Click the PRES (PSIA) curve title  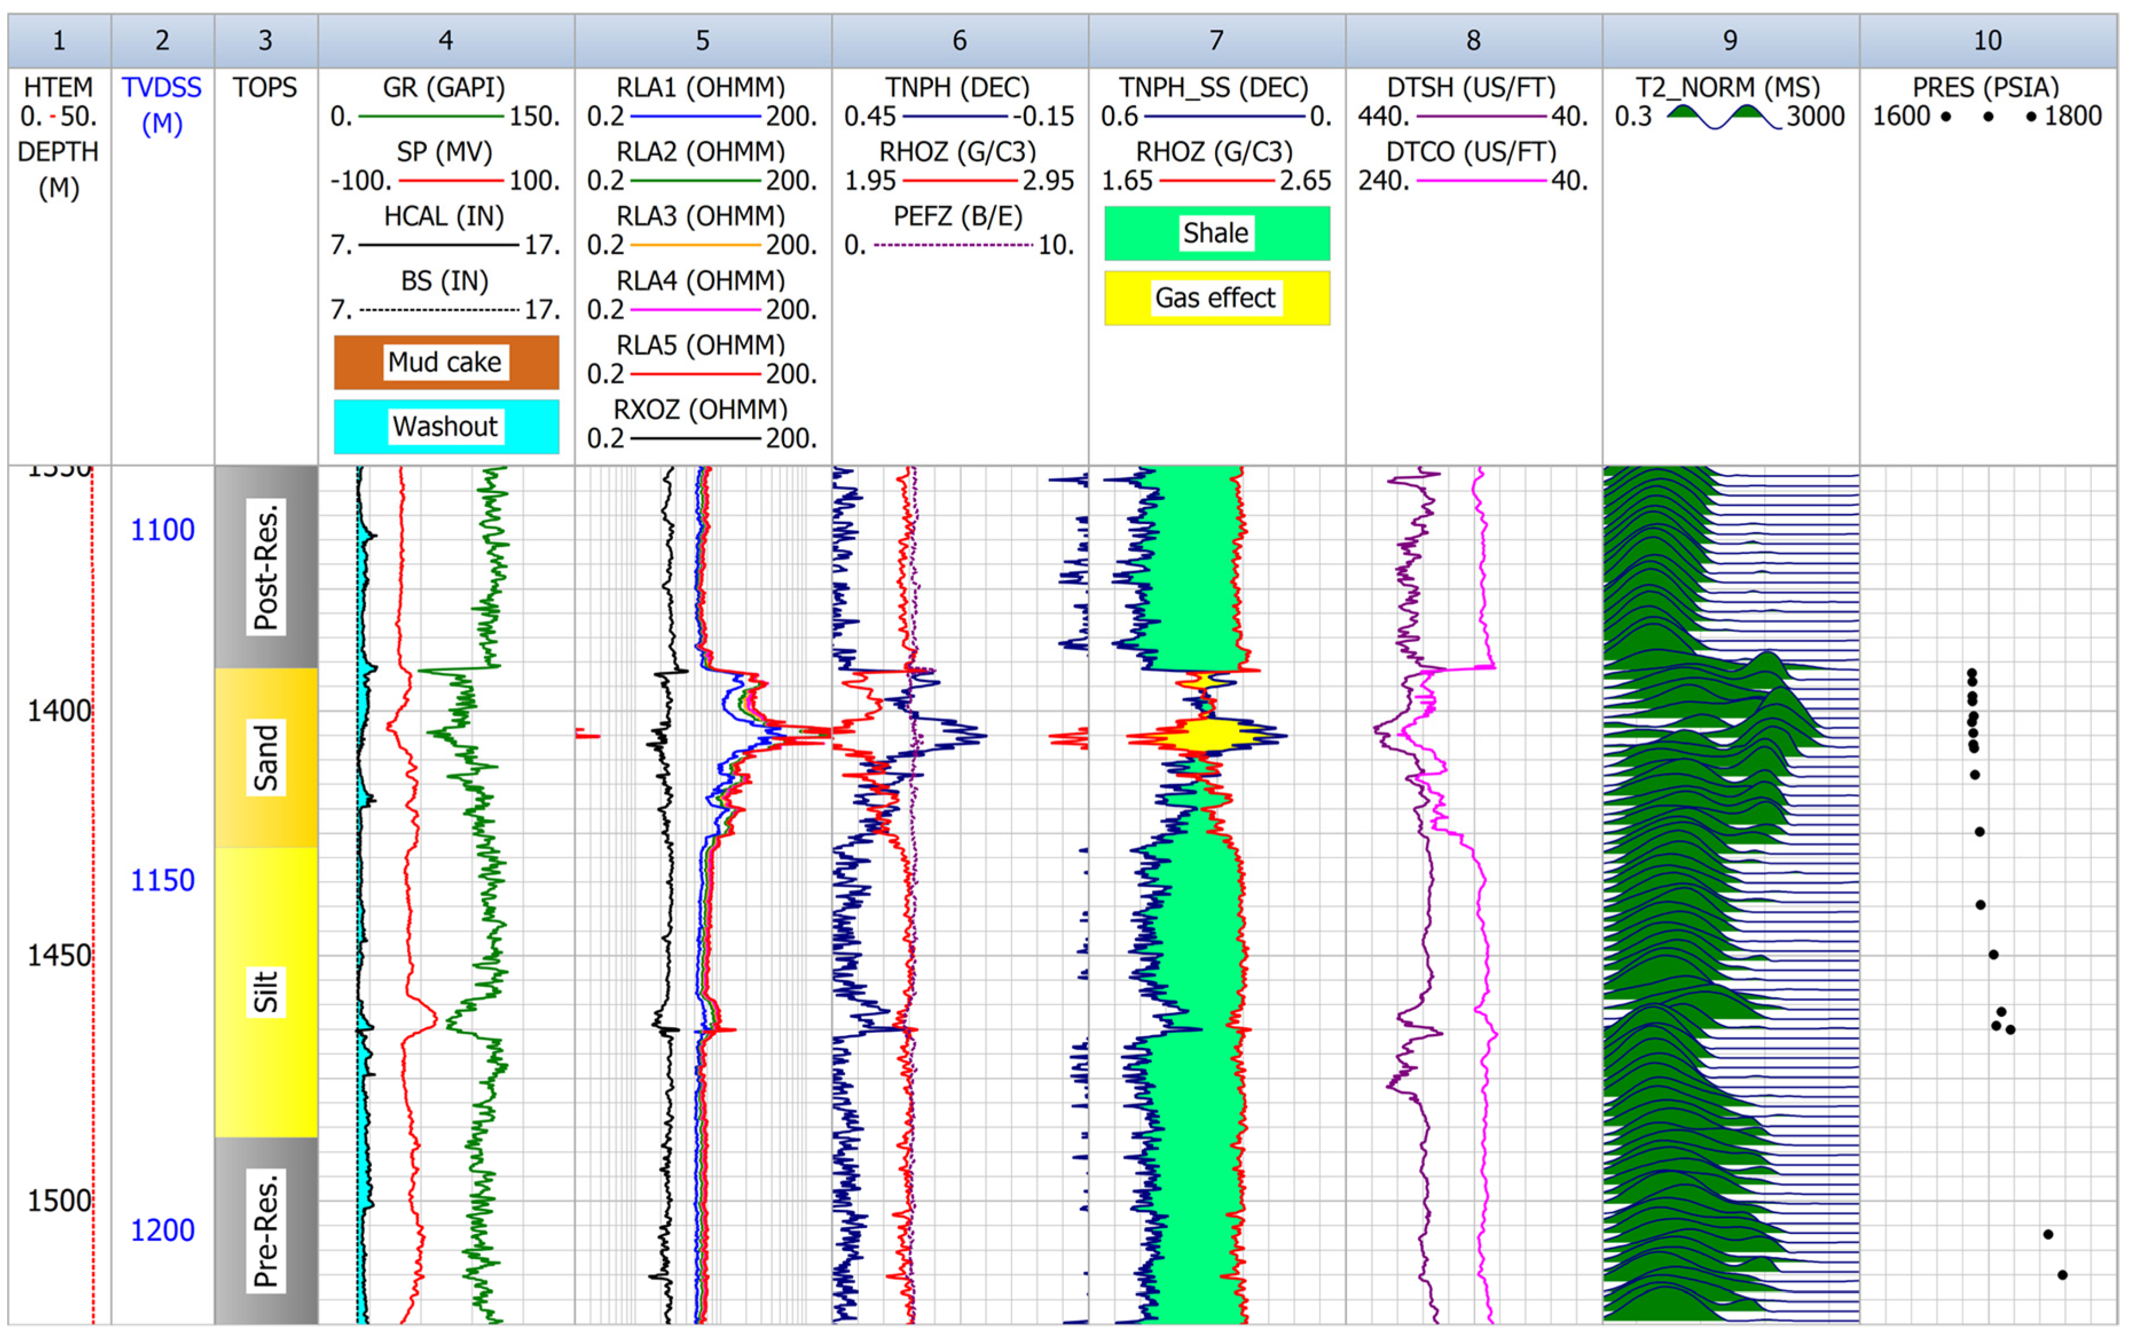tap(1986, 88)
